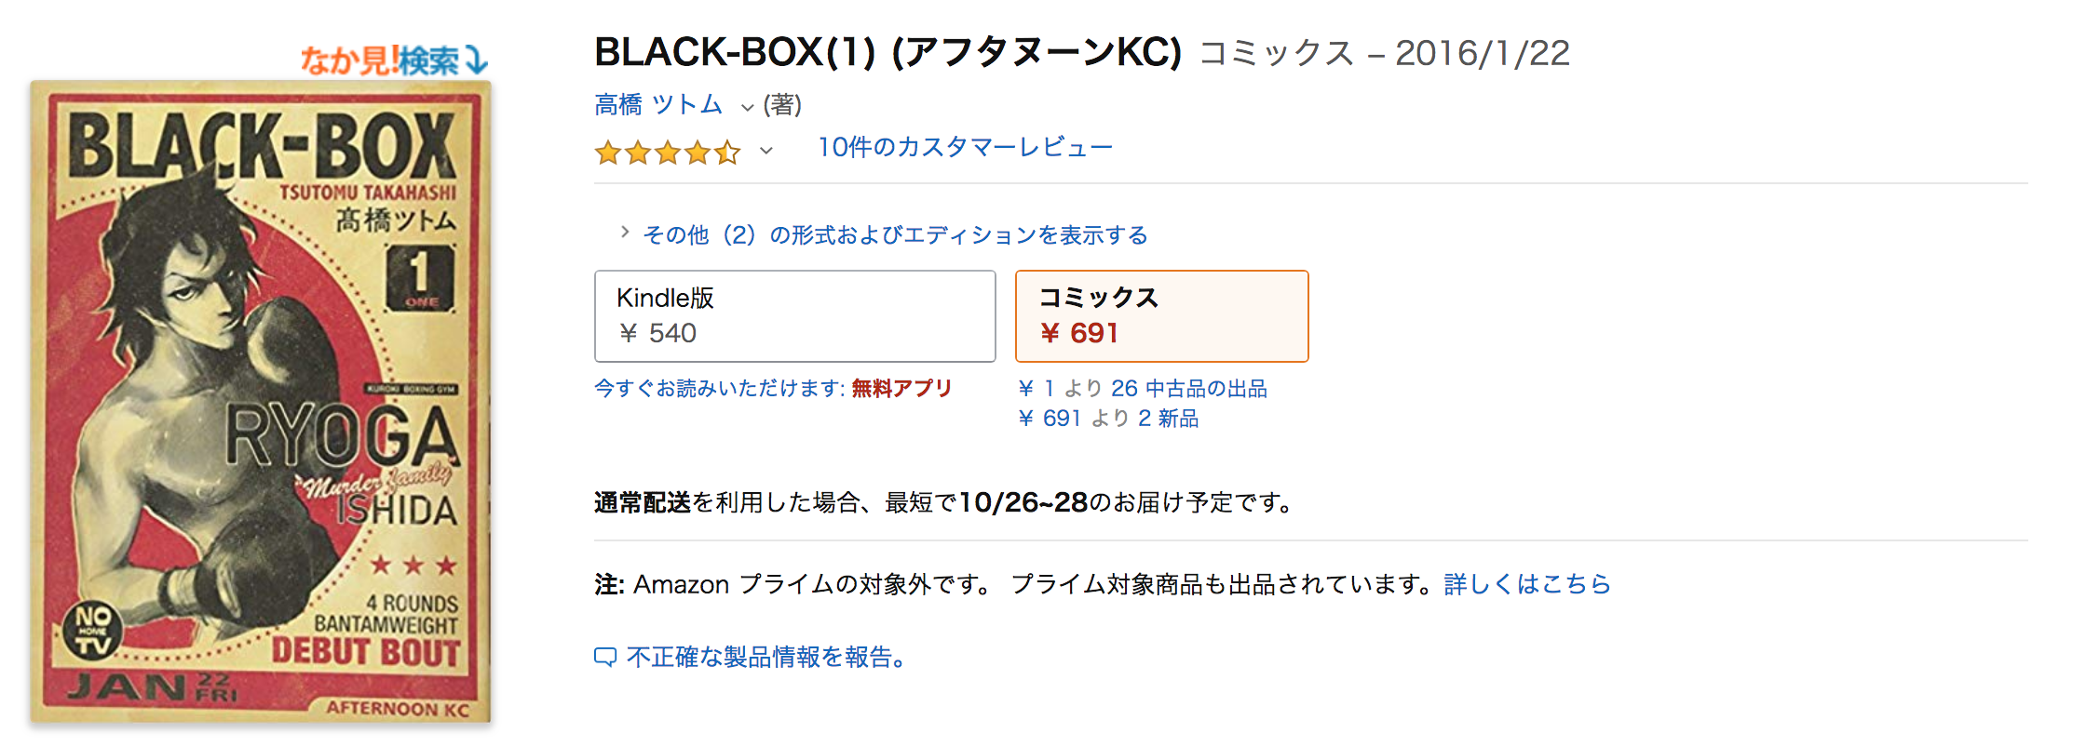
Task: Click the speech bubble report icon
Action: pyautogui.click(x=605, y=658)
